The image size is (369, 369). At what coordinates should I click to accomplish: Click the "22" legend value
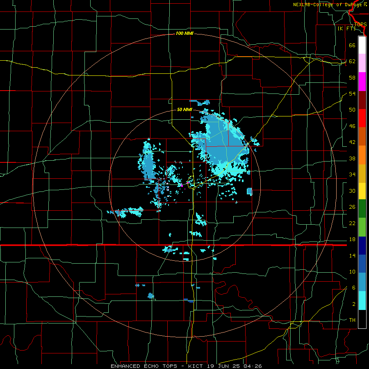[x=352, y=223]
